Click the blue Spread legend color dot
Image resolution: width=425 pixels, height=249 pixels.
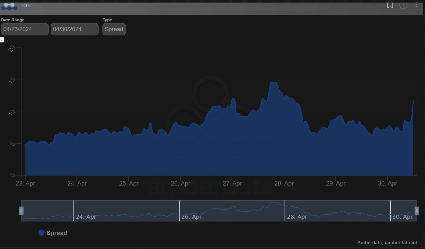tap(41, 233)
